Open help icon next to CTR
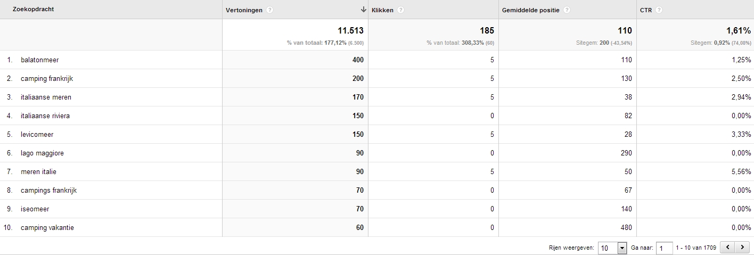Screen dimensions: 754x255 [x=659, y=10]
